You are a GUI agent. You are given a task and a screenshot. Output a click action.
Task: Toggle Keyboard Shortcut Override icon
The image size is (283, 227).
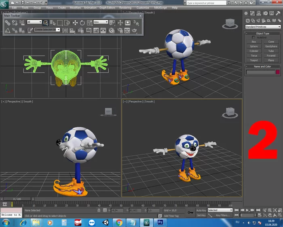128,23
